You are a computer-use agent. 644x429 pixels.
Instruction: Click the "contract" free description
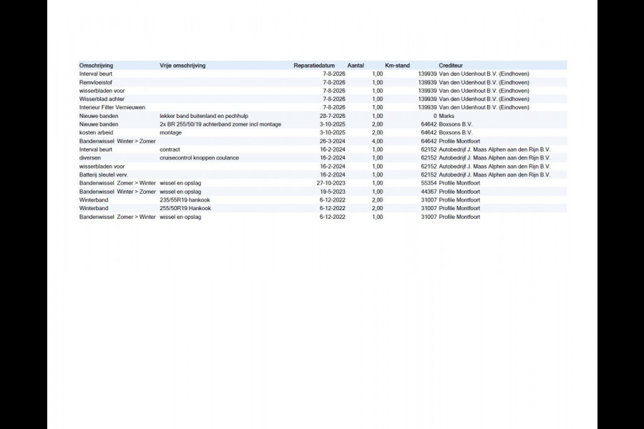click(x=170, y=149)
